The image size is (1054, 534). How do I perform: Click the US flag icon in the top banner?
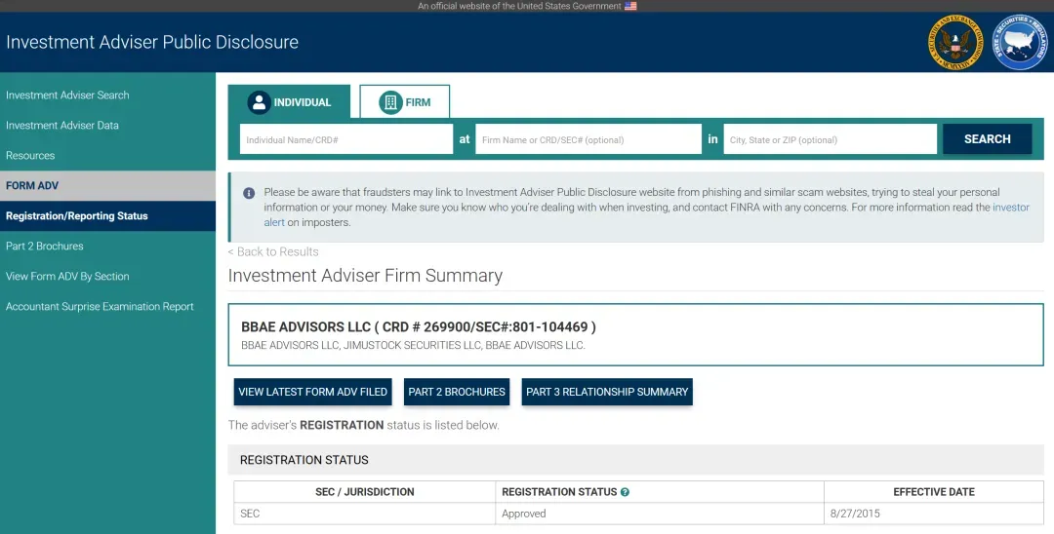(x=630, y=6)
